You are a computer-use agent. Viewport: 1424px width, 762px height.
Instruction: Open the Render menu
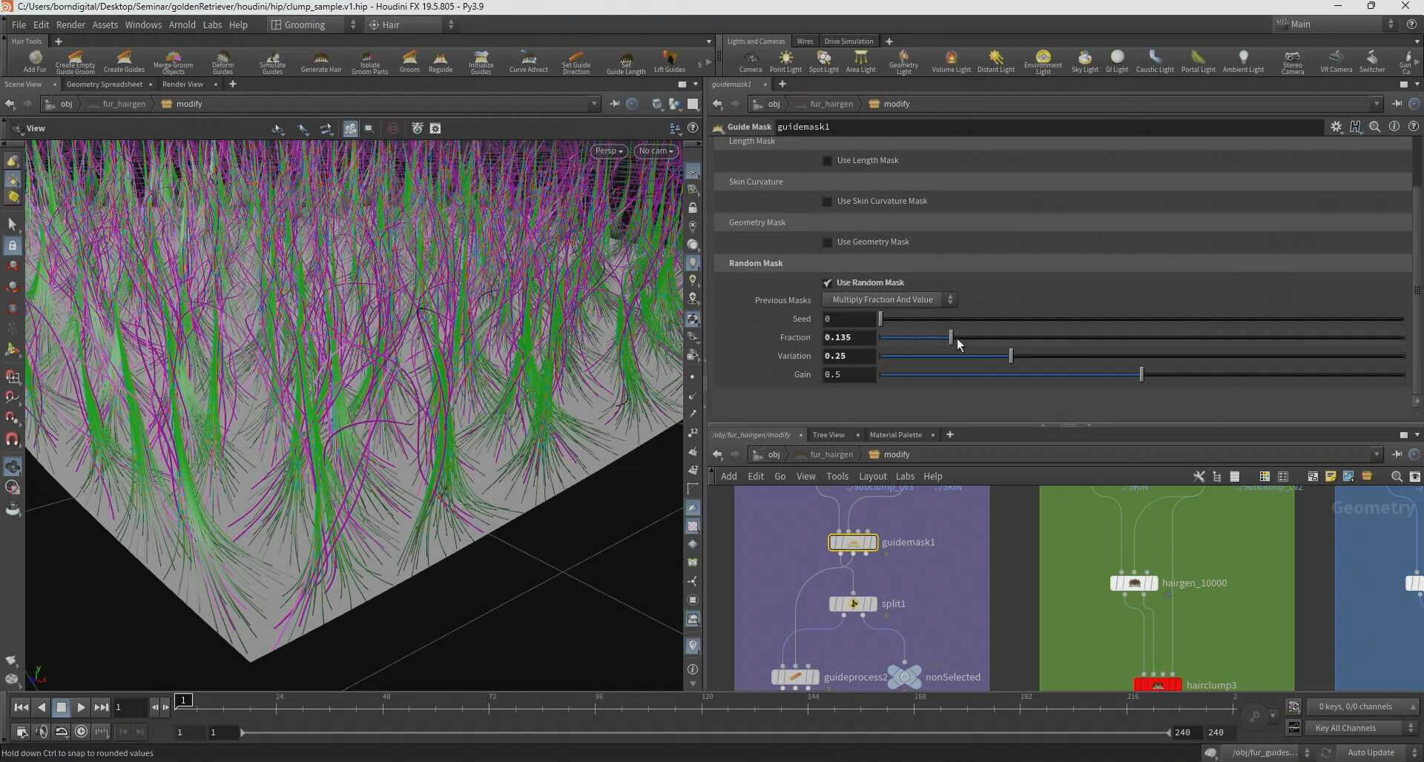[70, 25]
